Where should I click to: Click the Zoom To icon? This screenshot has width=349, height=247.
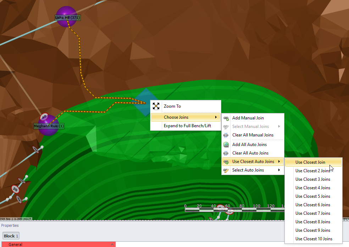156,106
